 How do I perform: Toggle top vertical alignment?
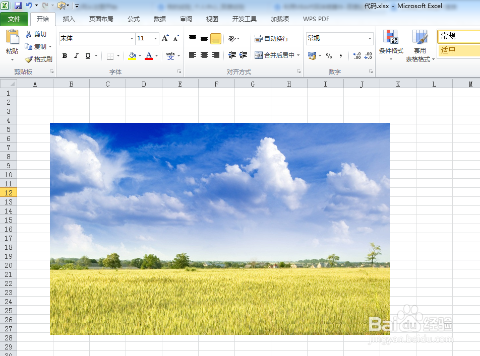(193, 39)
